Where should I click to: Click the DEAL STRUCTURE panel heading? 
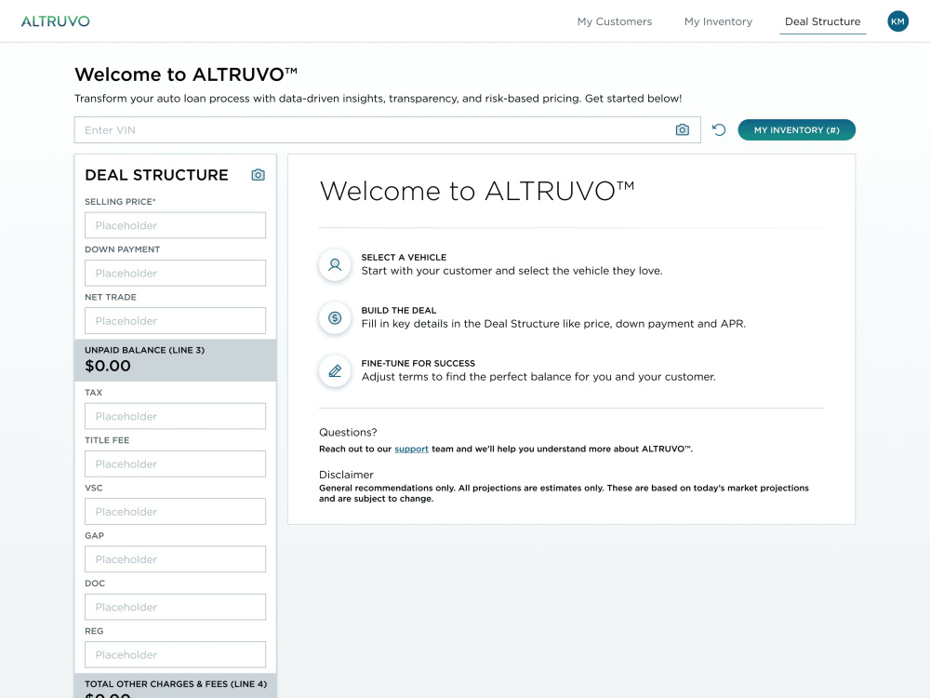click(156, 175)
